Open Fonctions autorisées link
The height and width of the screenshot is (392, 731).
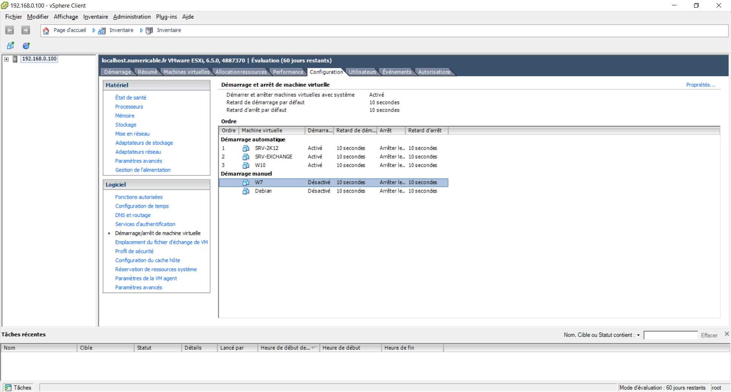coord(139,197)
